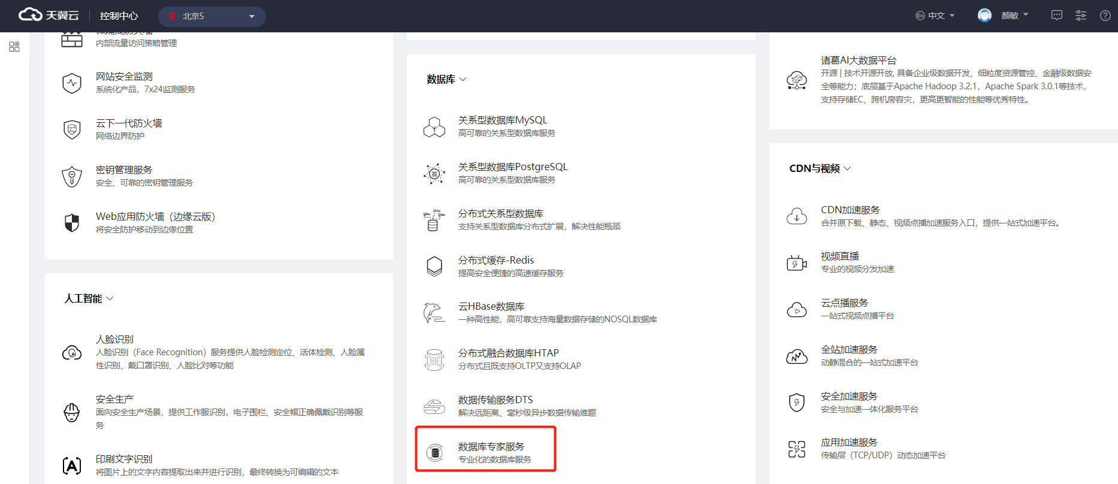Open 安全加速服务
This screenshot has height=484, width=1118.
849,397
